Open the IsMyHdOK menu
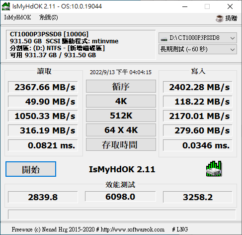The height and width of the screenshot is (235, 242). click(x=17, y=17)
